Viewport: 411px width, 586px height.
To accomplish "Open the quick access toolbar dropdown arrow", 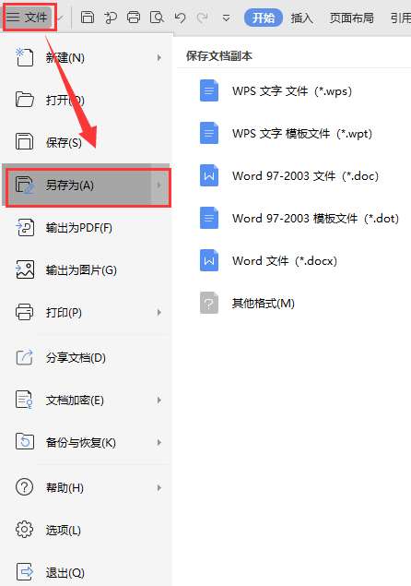I will click(x=226, y=18).
